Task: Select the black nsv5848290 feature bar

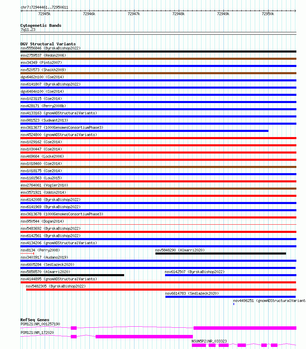Action: [221, 254]
